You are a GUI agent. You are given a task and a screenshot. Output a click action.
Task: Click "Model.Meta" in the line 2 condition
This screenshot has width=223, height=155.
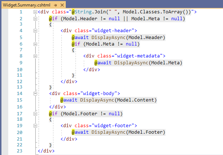click(146, 19)
